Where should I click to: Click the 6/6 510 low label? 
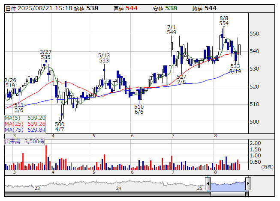click(139, 109)
